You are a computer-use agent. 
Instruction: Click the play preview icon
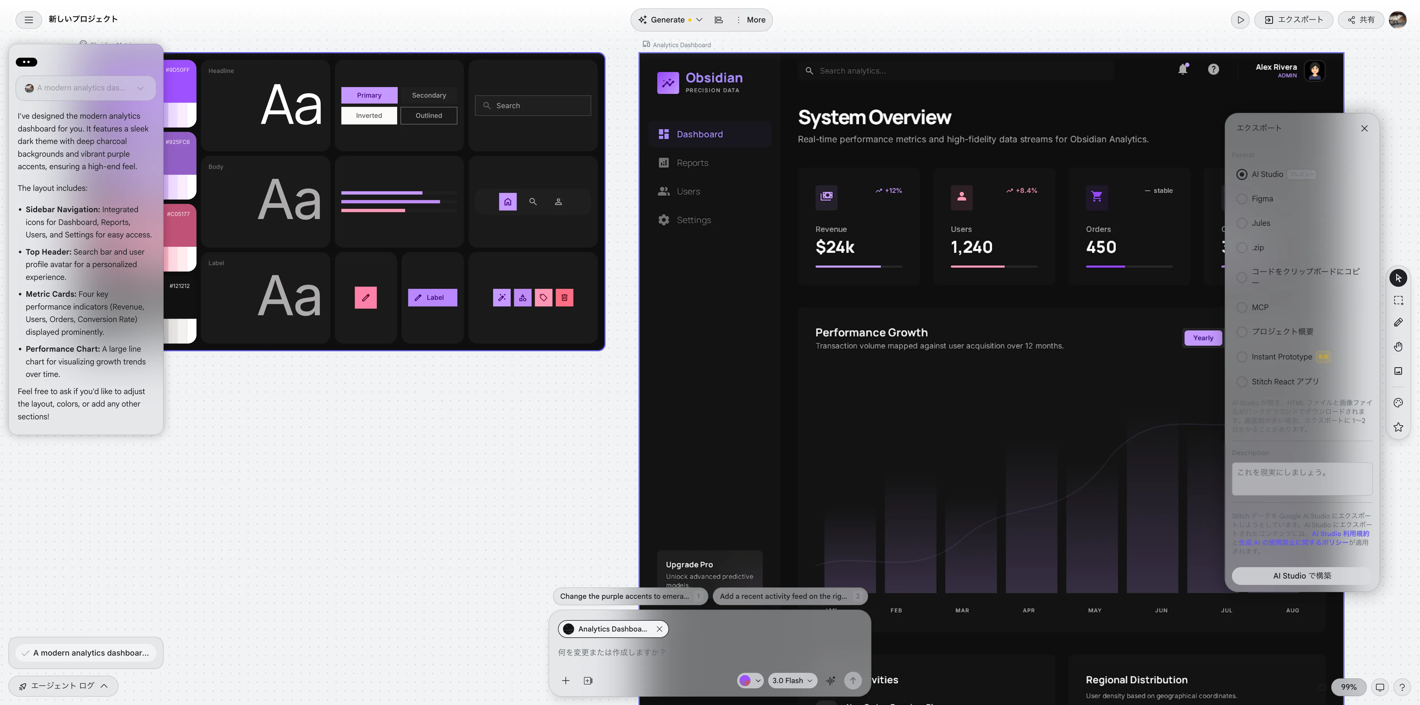(1240, 20)
